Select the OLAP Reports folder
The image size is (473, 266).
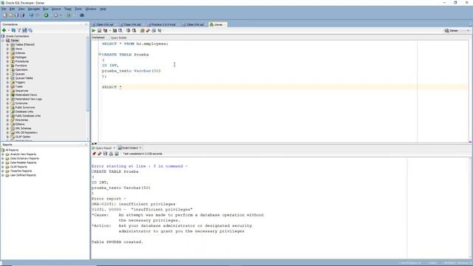[x=18, y=167]
